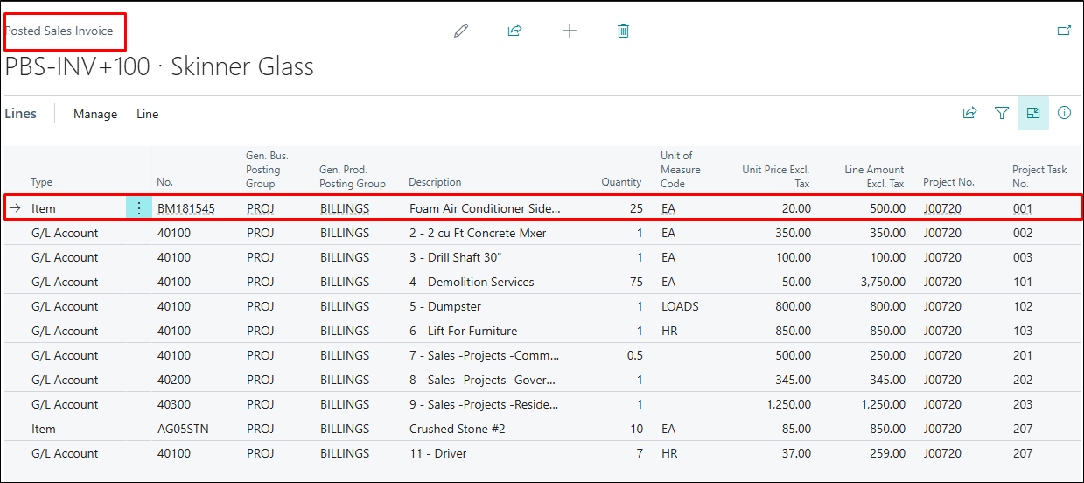Click the Quantity column header

coord(621,182)
